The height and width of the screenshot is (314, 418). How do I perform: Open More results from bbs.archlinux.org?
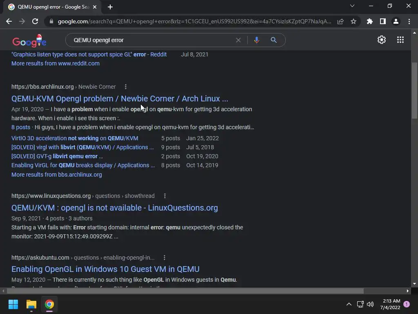(x=56, y=175)
